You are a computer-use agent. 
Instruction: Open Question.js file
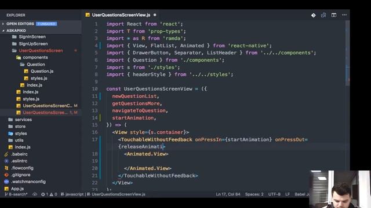point(42,71)
